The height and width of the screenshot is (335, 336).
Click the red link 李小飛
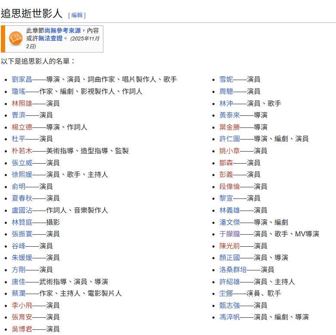22,305
